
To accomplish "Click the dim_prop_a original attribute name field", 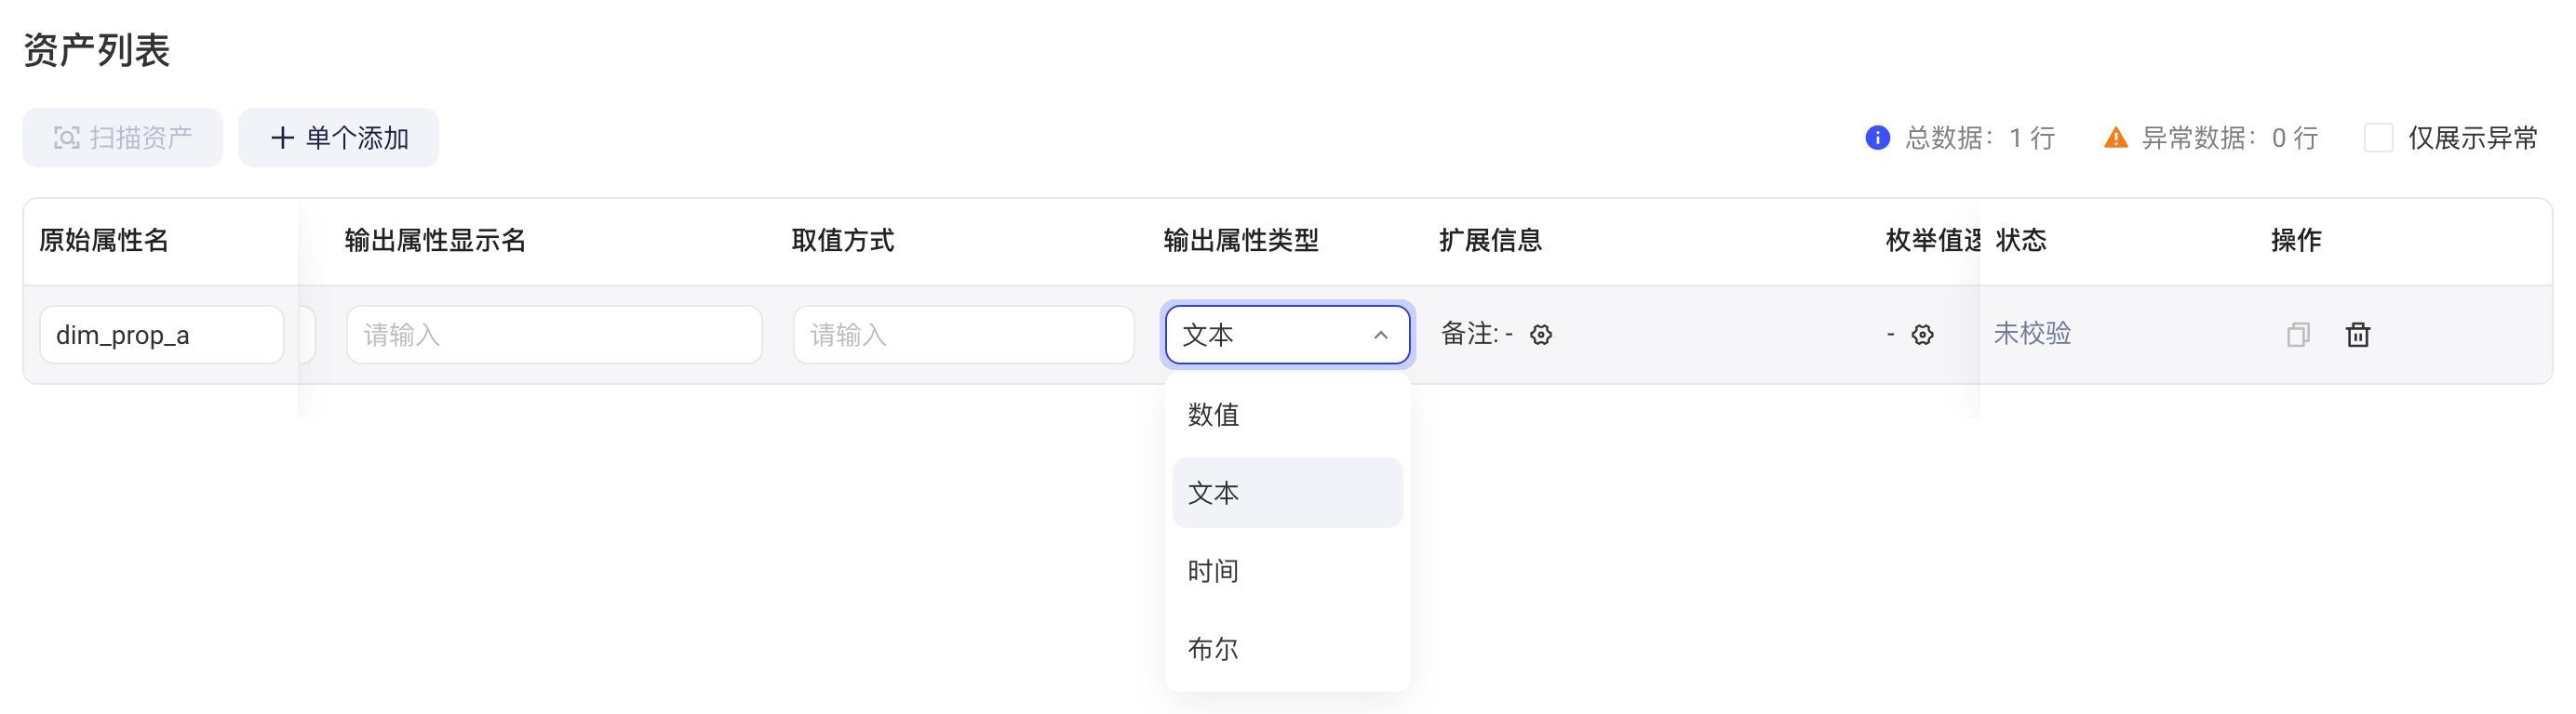I will 161,335.
